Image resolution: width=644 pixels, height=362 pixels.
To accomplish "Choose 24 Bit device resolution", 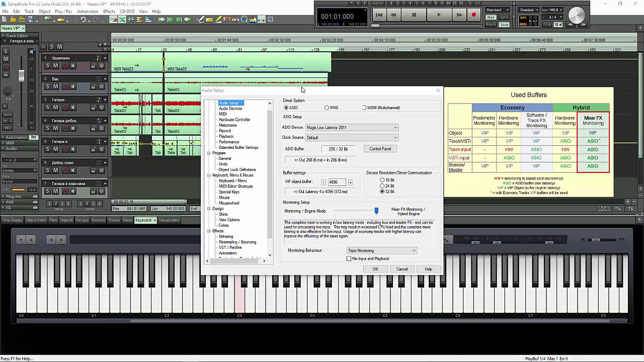I will [x=382, y=186].
